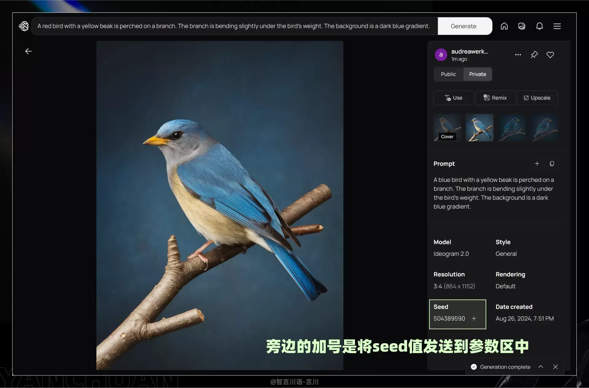Image resolution: width=589 pixels, height=388 pixels.
Task: Set visibility to Private
Action: pyautogui.click(x=477, y=74)
